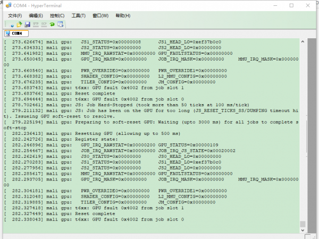Click the SCP toolbar button
Viewport: 319px width, 239px height.
pos(44,24)
